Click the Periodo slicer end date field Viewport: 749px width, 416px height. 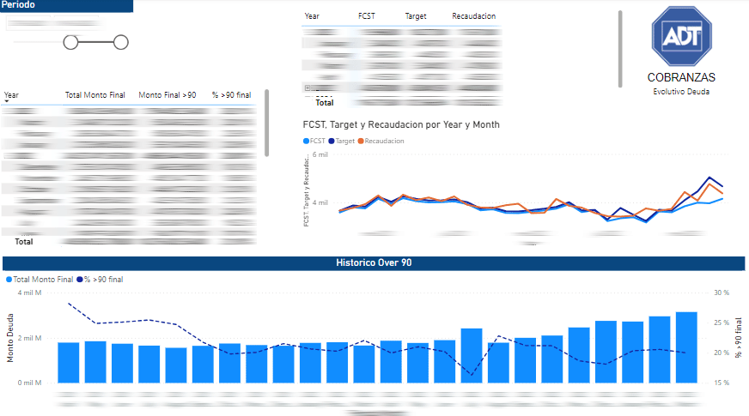pos(76,23)
